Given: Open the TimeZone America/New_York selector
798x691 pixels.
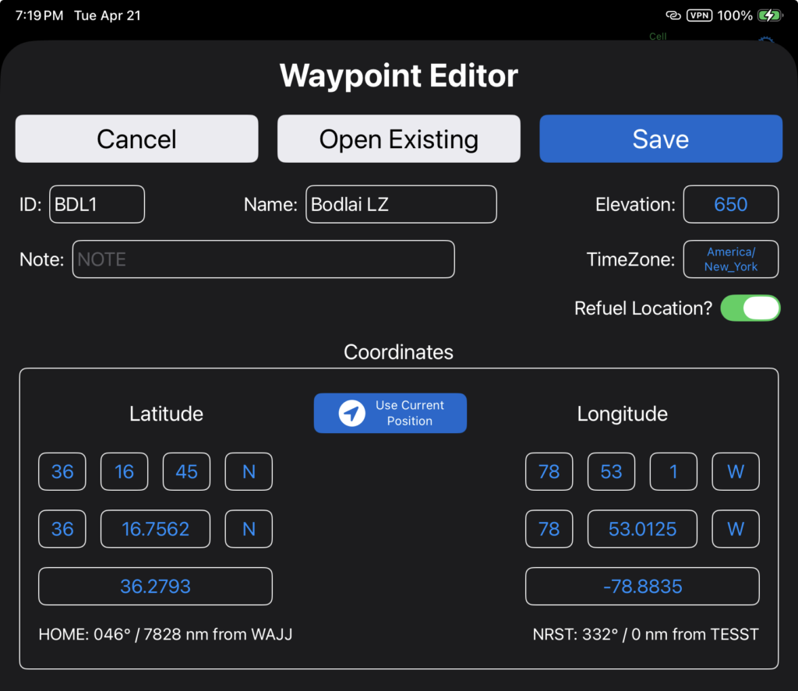Looking at the screenshot, I should [730, 259].
